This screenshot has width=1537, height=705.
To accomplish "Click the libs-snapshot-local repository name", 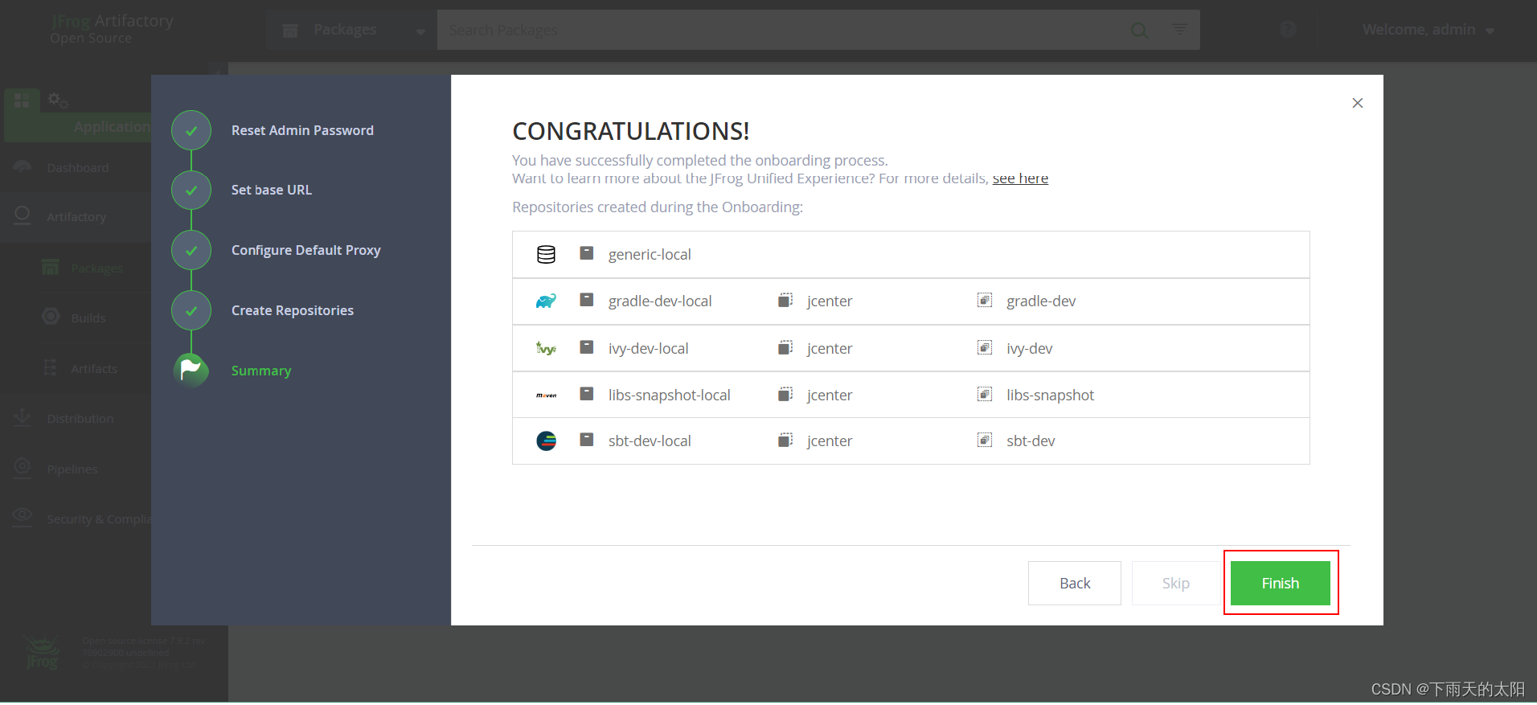I will 670,395.
